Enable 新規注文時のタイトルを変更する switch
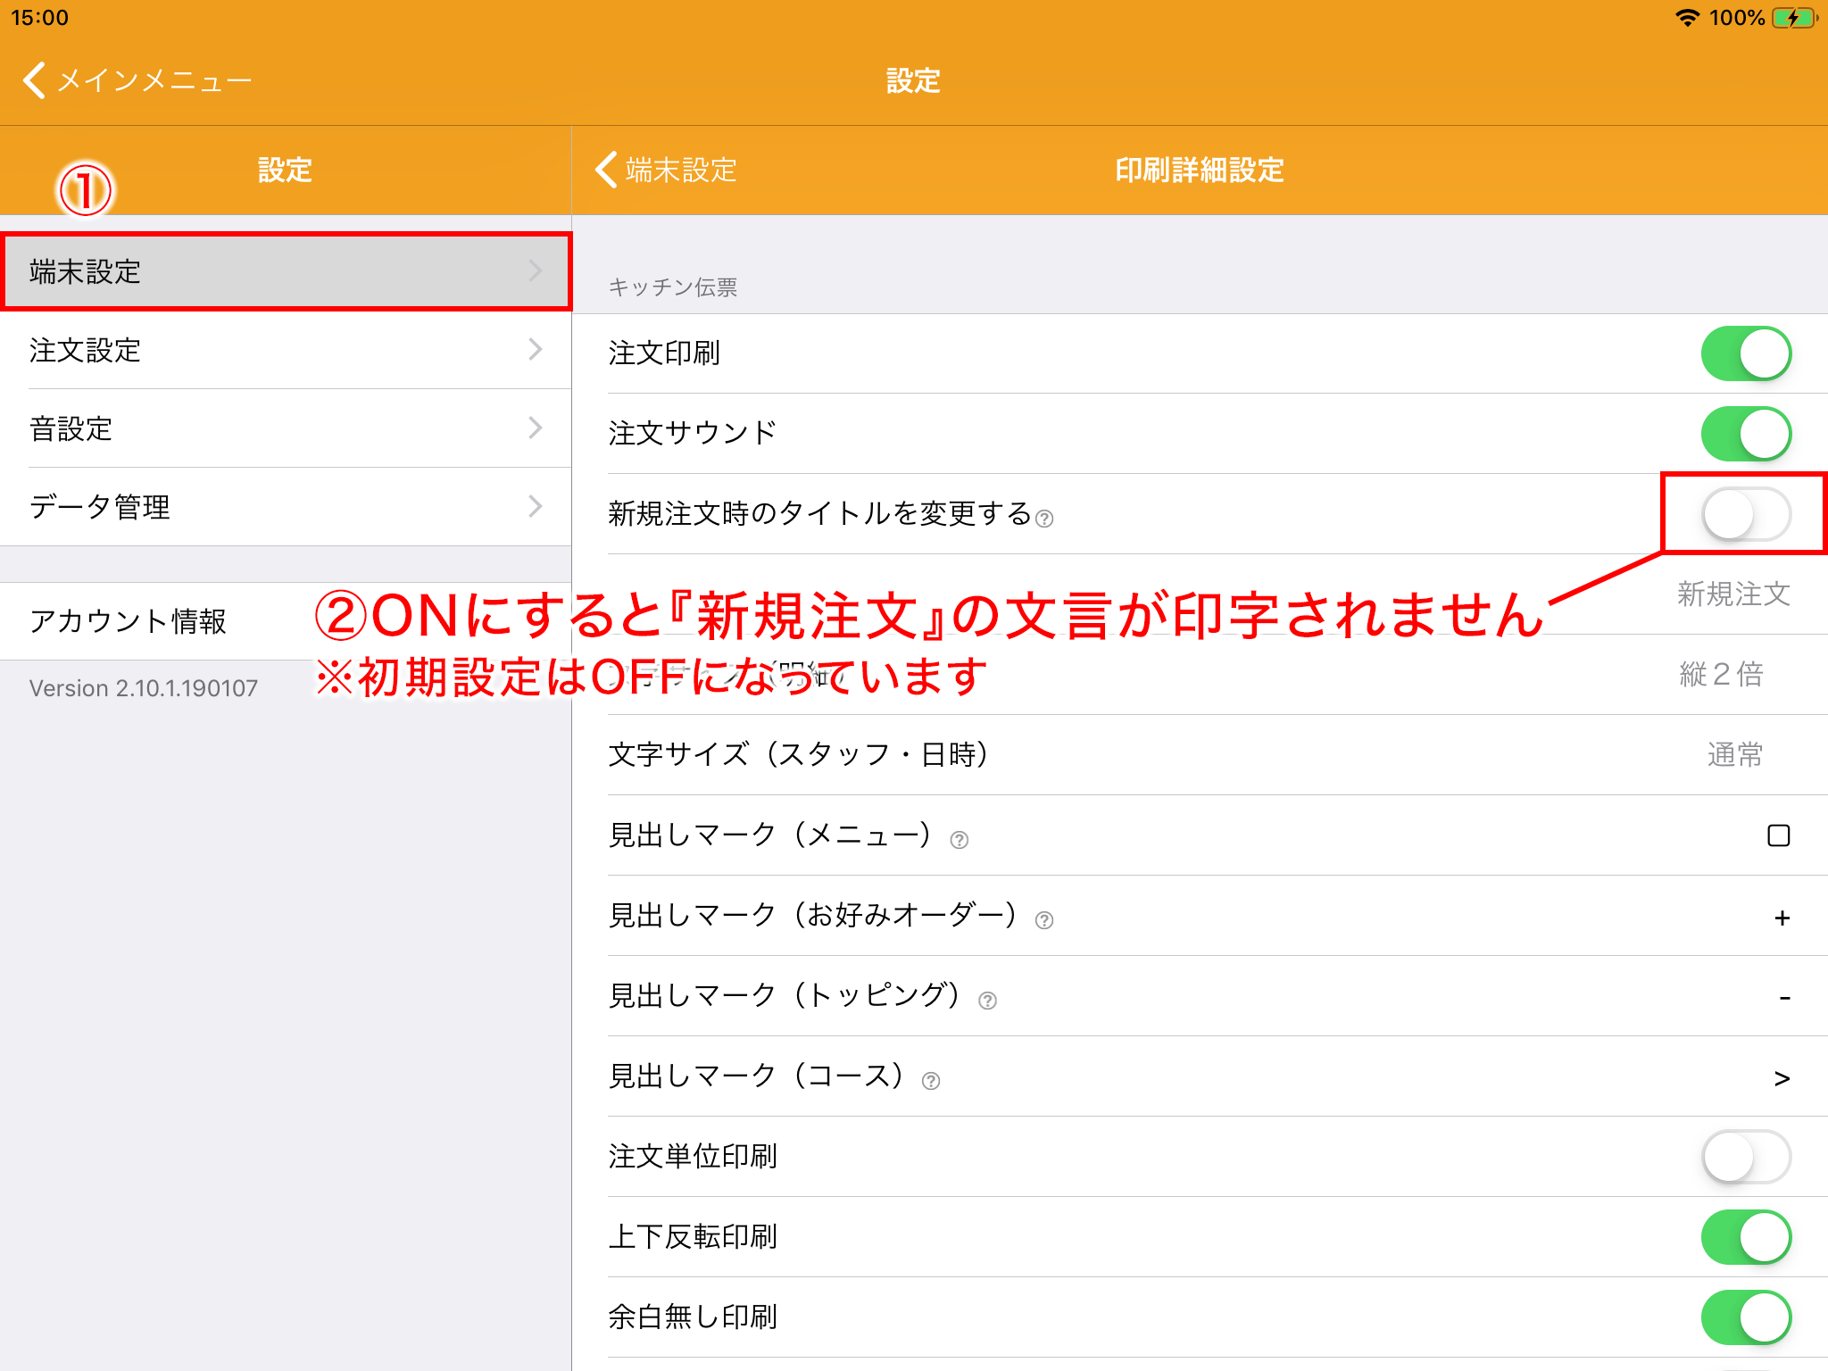 click(1746, 514)
